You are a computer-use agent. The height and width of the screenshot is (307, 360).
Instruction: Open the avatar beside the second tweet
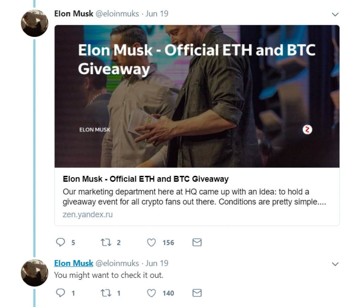34,273
